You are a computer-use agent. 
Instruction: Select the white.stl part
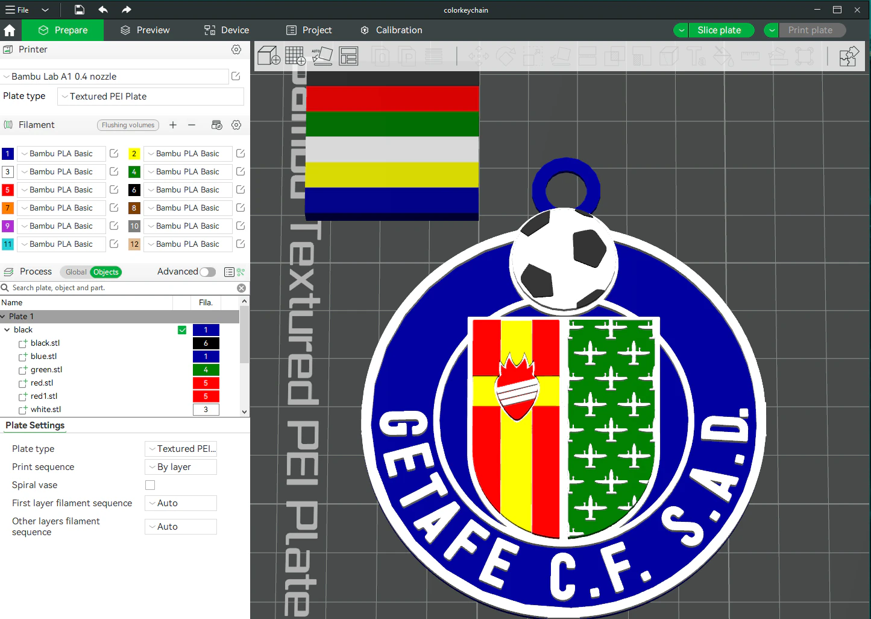(46, 410)
